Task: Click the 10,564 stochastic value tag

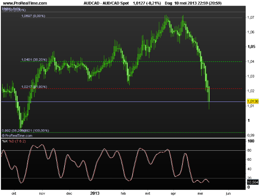Action: (253, 182)
